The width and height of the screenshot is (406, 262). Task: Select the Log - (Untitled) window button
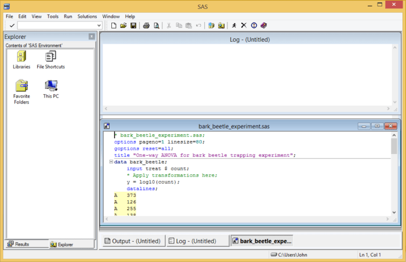(197, 241)
